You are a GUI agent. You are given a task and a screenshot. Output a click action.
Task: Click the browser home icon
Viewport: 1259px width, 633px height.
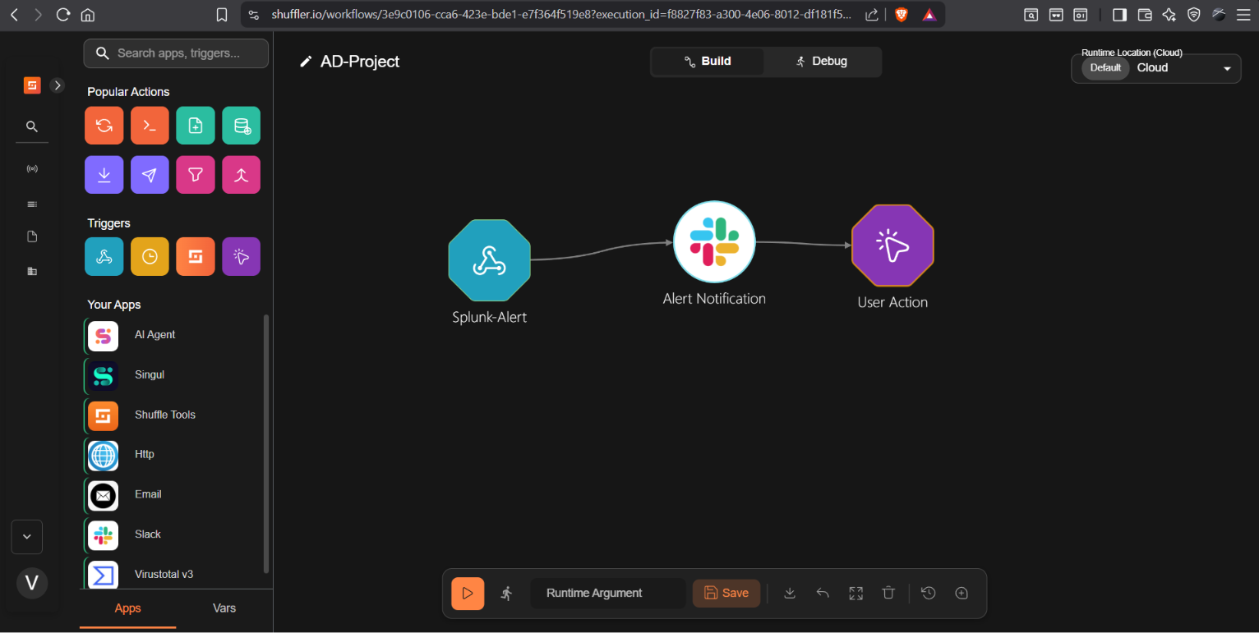[x=88, y=15]
